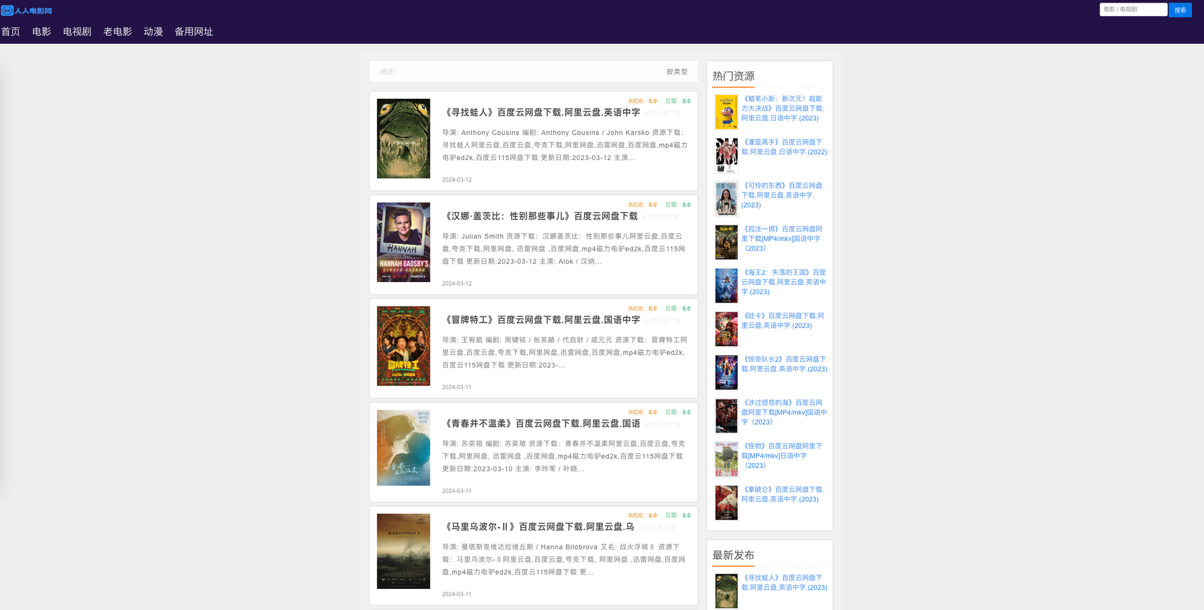Click 蜡笔小新 thumbnail in 热门资源
Viewport: 1204px width, 610px height.
tap(726, 112)
